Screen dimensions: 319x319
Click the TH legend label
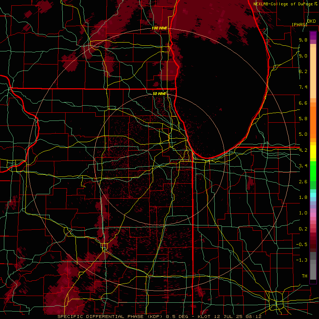coord(304,276)
